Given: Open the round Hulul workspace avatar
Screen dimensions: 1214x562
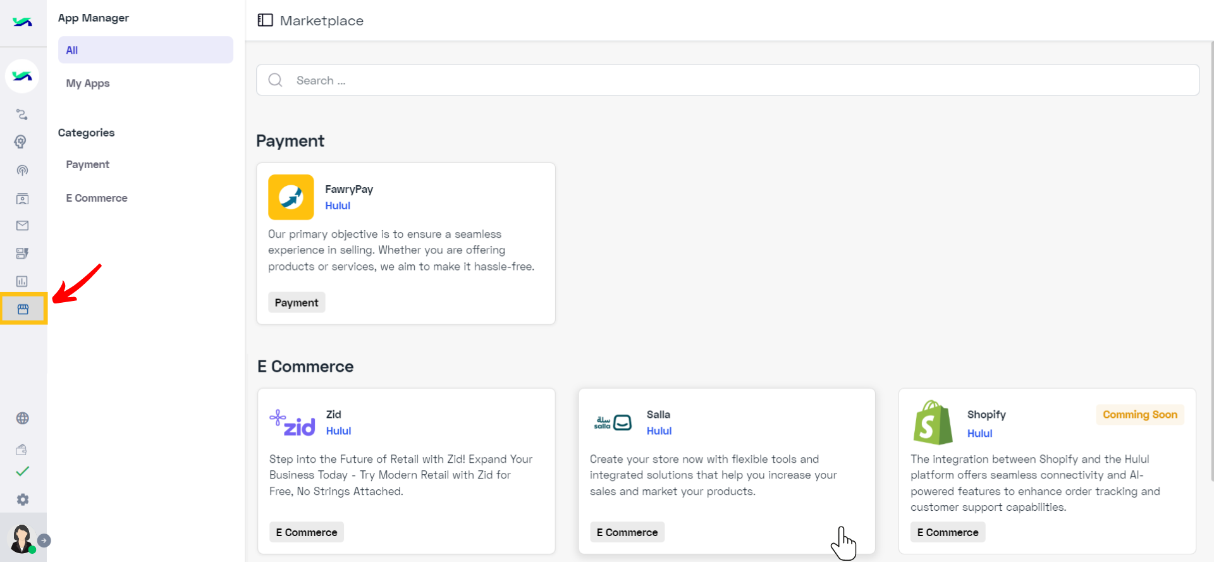Looking at the screenshot, I should 22,76.
